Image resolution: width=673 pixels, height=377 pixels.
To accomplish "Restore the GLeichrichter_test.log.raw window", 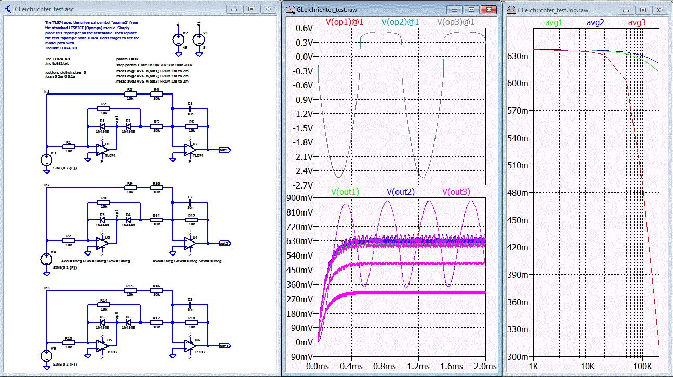I will (x=643, y=9).
